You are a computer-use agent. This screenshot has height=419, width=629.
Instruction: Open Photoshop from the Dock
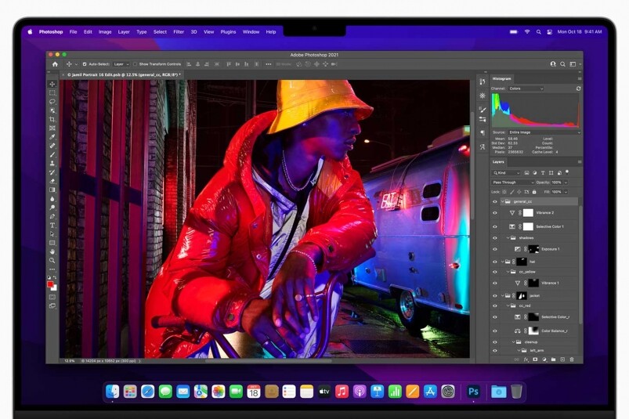473,392
